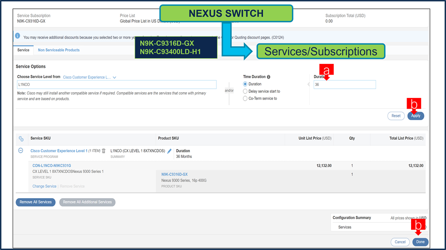Screen dimensions: 446x250
Task: Click the Change Service link
Action: (44, 187)
